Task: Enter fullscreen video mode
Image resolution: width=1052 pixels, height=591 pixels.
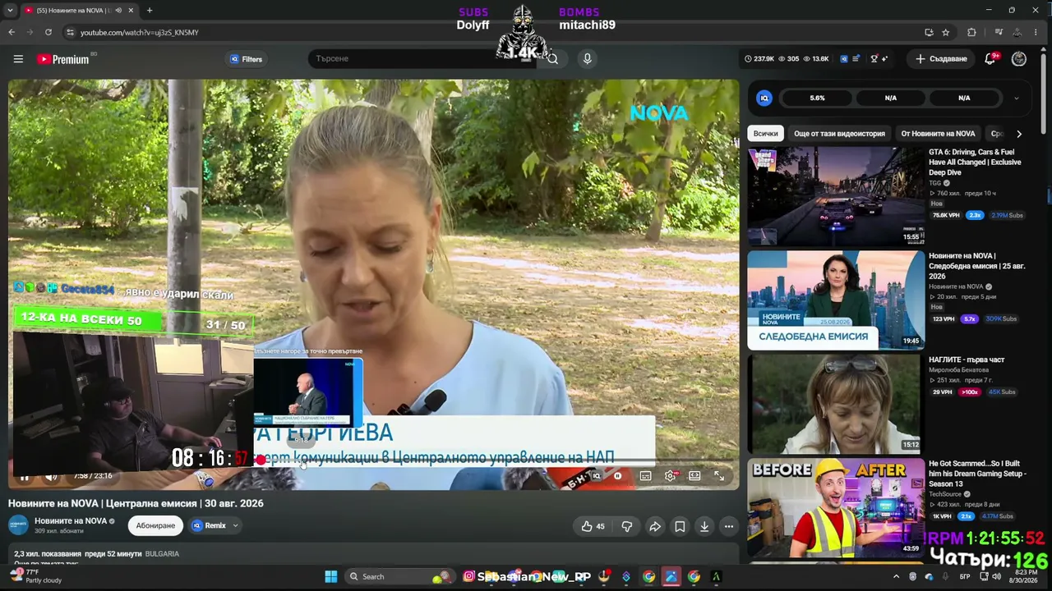Action: click(x=719, y=476)
